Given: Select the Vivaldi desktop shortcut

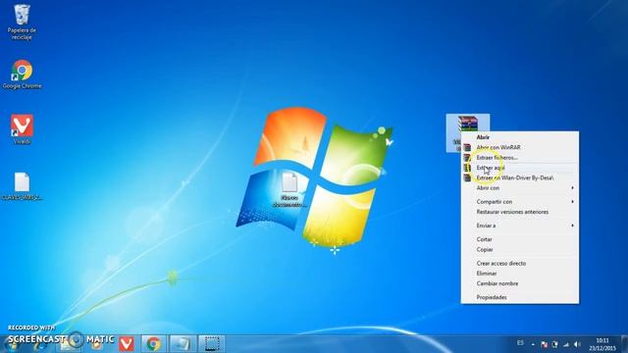Looking at the screenshot, I should pyautogui.click(x=22, y=128).
